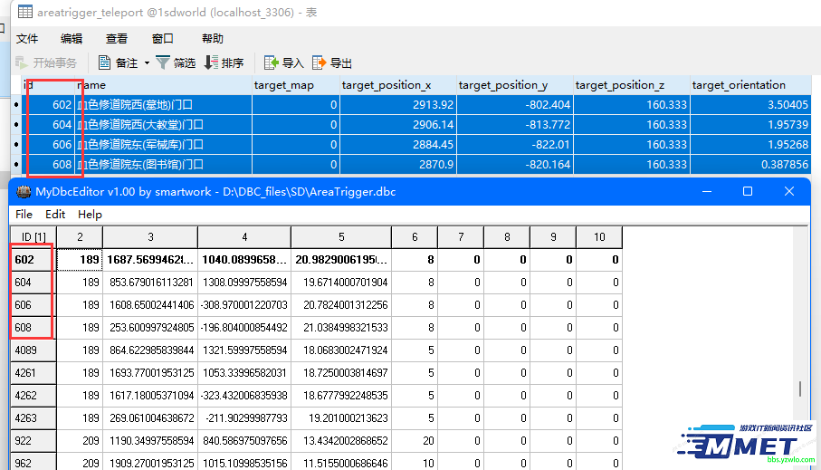Click the 筛选 filter funnel icon

pyautogui.click(x=163, y=62)
